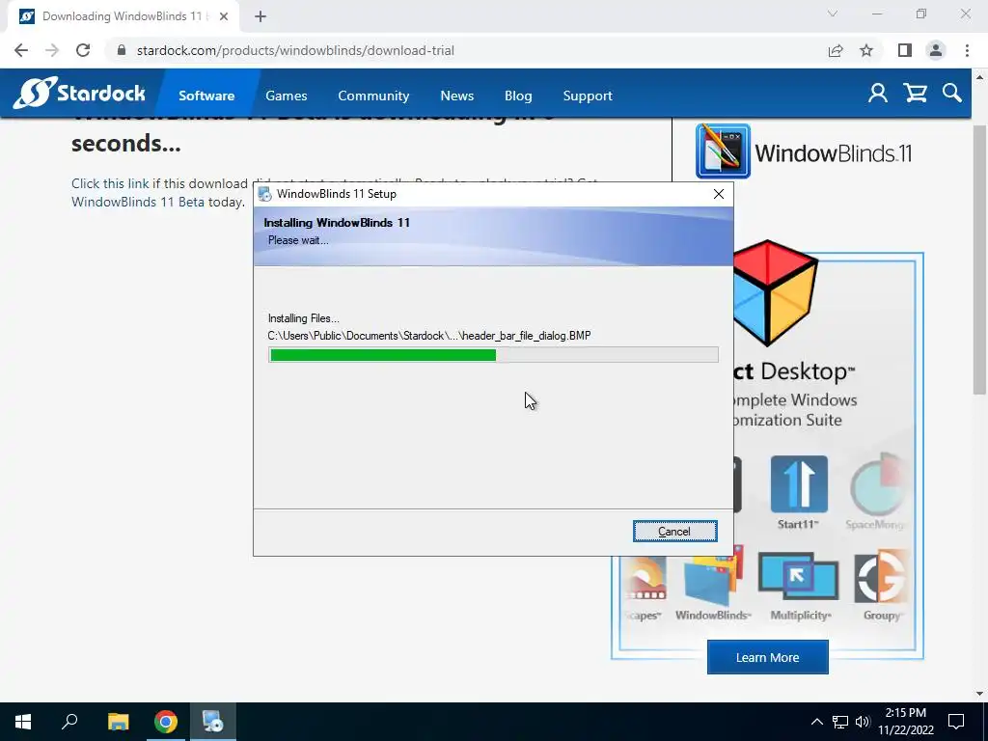Open the Blog page
Viewport: 988px width, 741px height.
click(518, 96)
